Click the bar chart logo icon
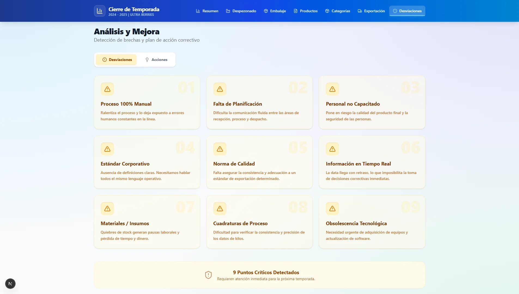The image size is (519, 294). click(x=100, y=11)
